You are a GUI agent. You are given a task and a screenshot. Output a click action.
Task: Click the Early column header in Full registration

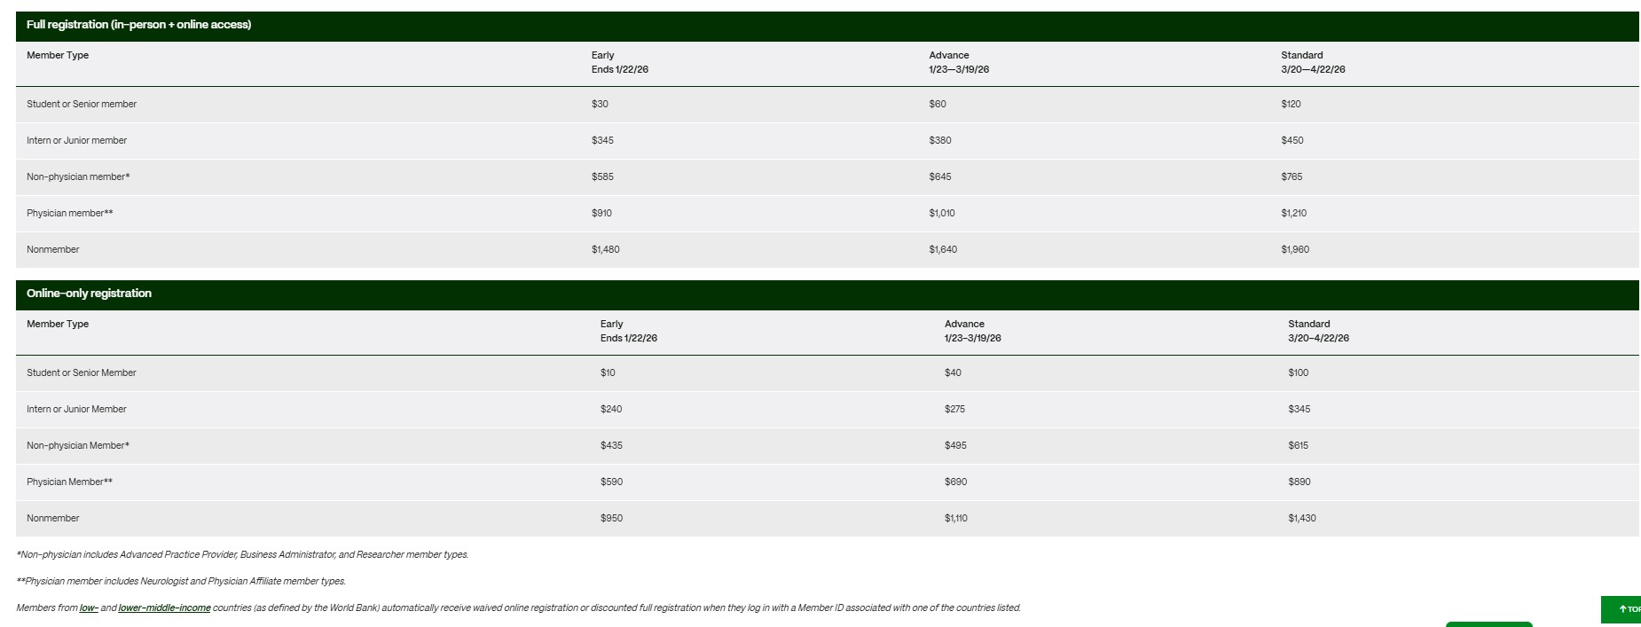coord(603,56)
